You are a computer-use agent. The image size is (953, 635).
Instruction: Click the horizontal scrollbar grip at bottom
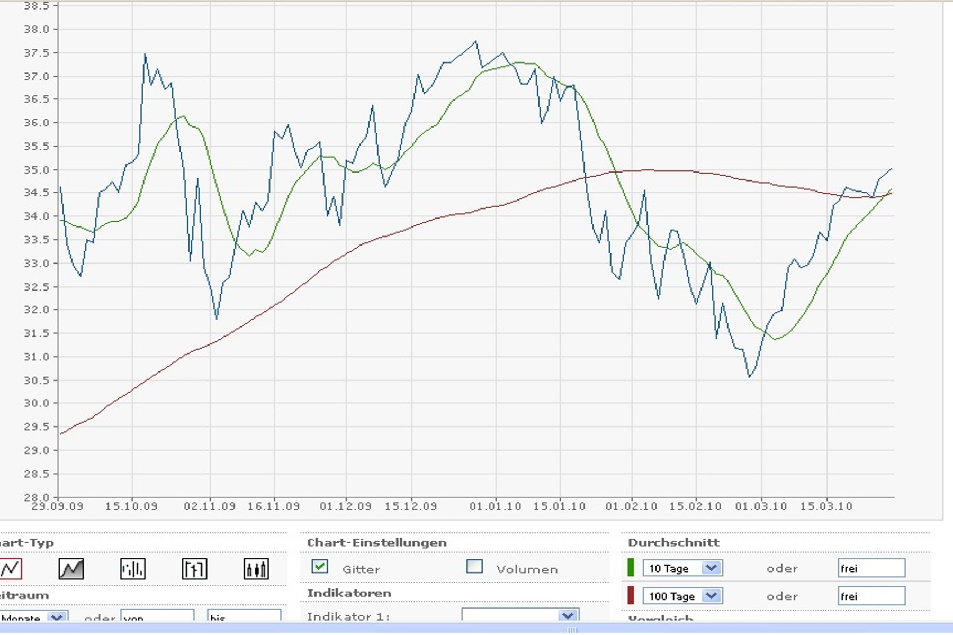point(572,630)
